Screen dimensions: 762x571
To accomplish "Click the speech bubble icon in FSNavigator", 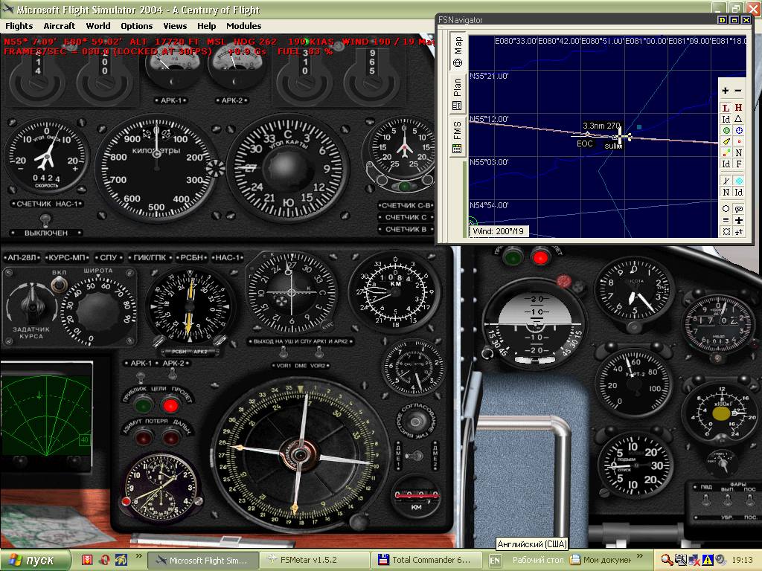I will (x=739, y=209).
